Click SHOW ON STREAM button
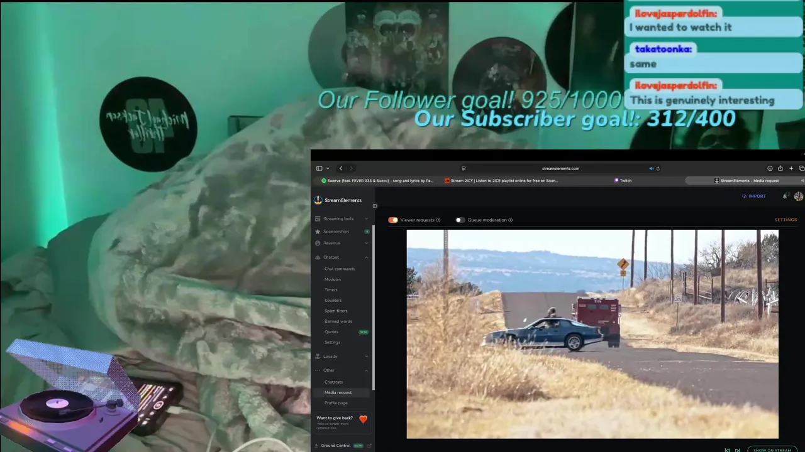The image size is (805, 452). pos(772,450)
